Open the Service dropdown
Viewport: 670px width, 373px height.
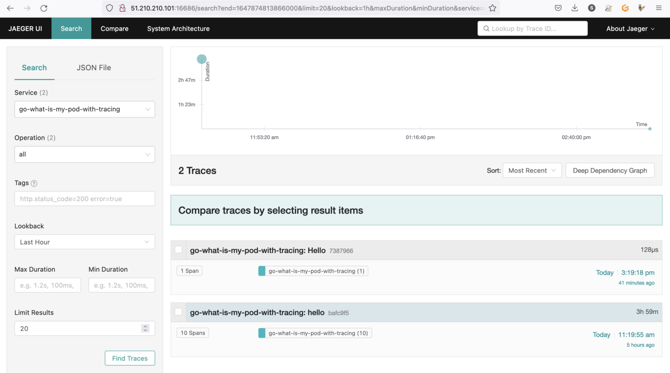tap(85, 109)
